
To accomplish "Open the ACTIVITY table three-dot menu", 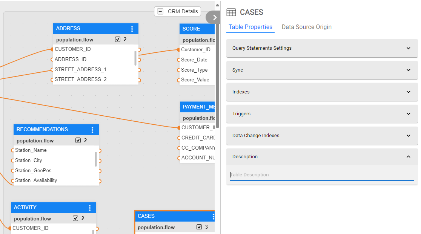I will pyautogui.click(x=90, y=208).
